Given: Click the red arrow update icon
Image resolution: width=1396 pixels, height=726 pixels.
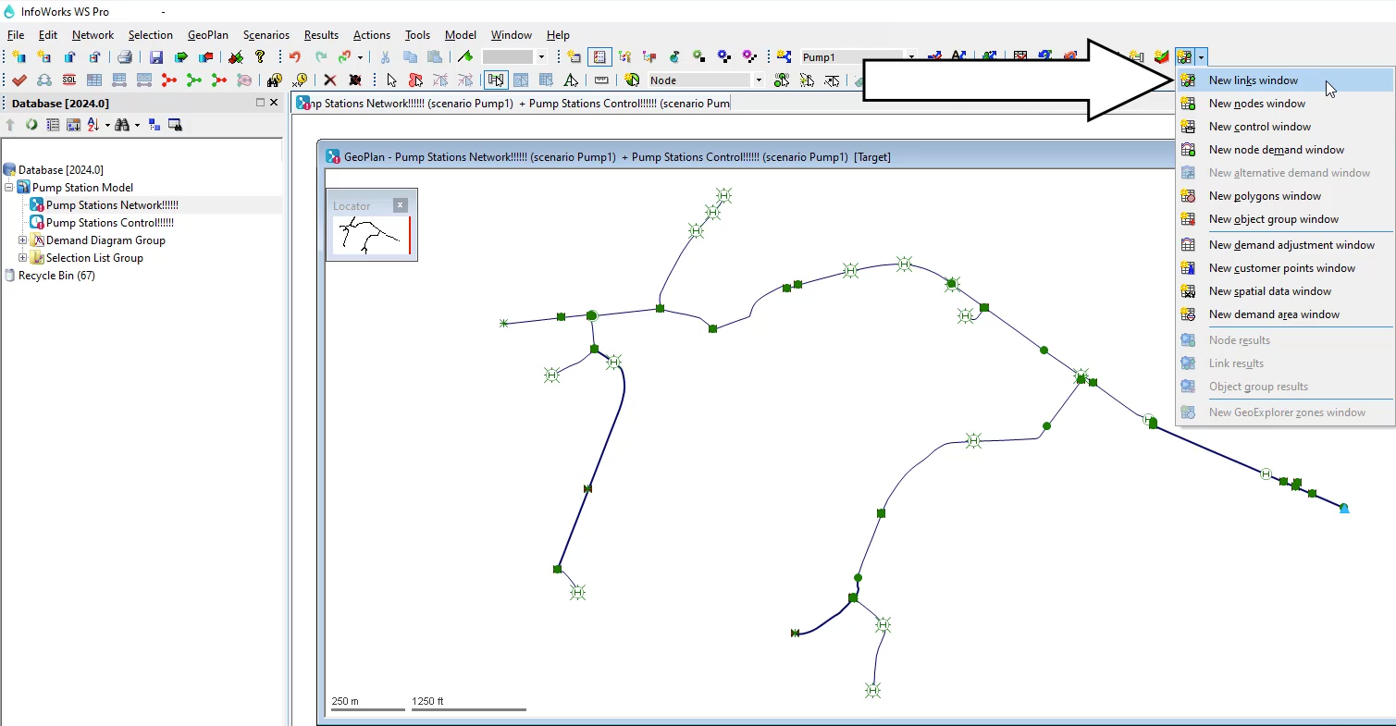Looking at the screenshot, I should click(x=205, y=56).
